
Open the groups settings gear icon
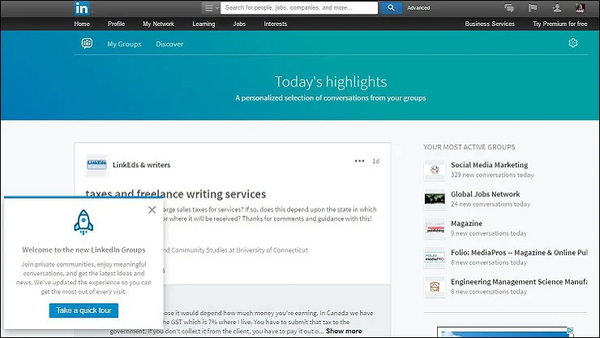(572, 43)
